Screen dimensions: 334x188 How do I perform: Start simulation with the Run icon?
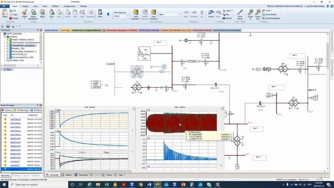(52, 13)
